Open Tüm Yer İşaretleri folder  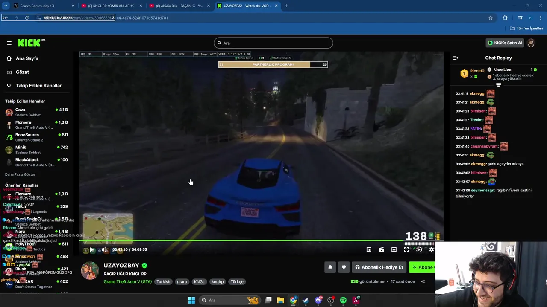[x=526, y=29]
